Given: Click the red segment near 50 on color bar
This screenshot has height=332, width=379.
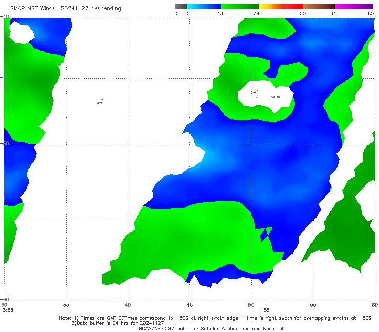Looking at the screenshot, I should coord(294,6).
